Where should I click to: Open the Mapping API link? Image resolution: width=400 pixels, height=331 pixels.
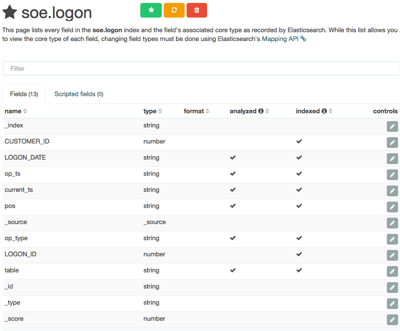pos(280,39)
